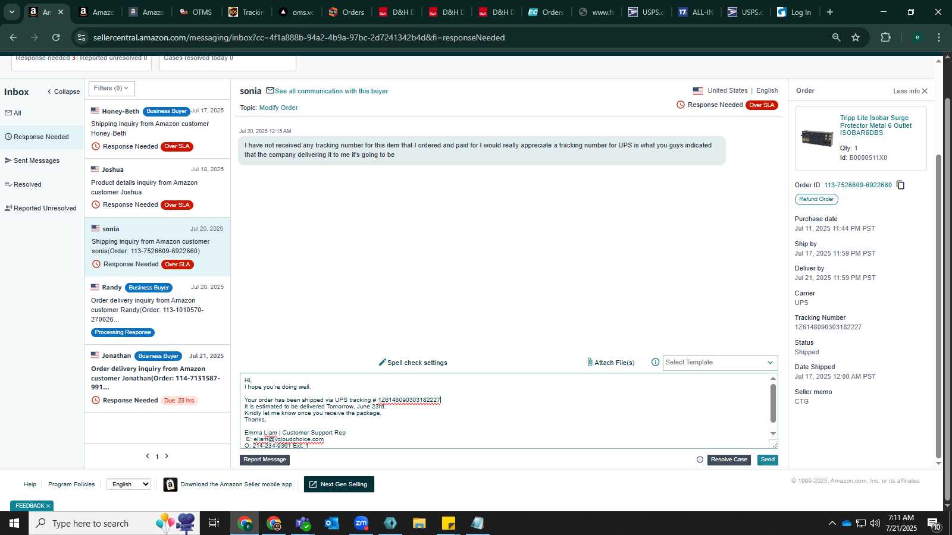Close the FEEDBACK tab with X
This screenshot has height=535, width=952.
coord(48,506)
